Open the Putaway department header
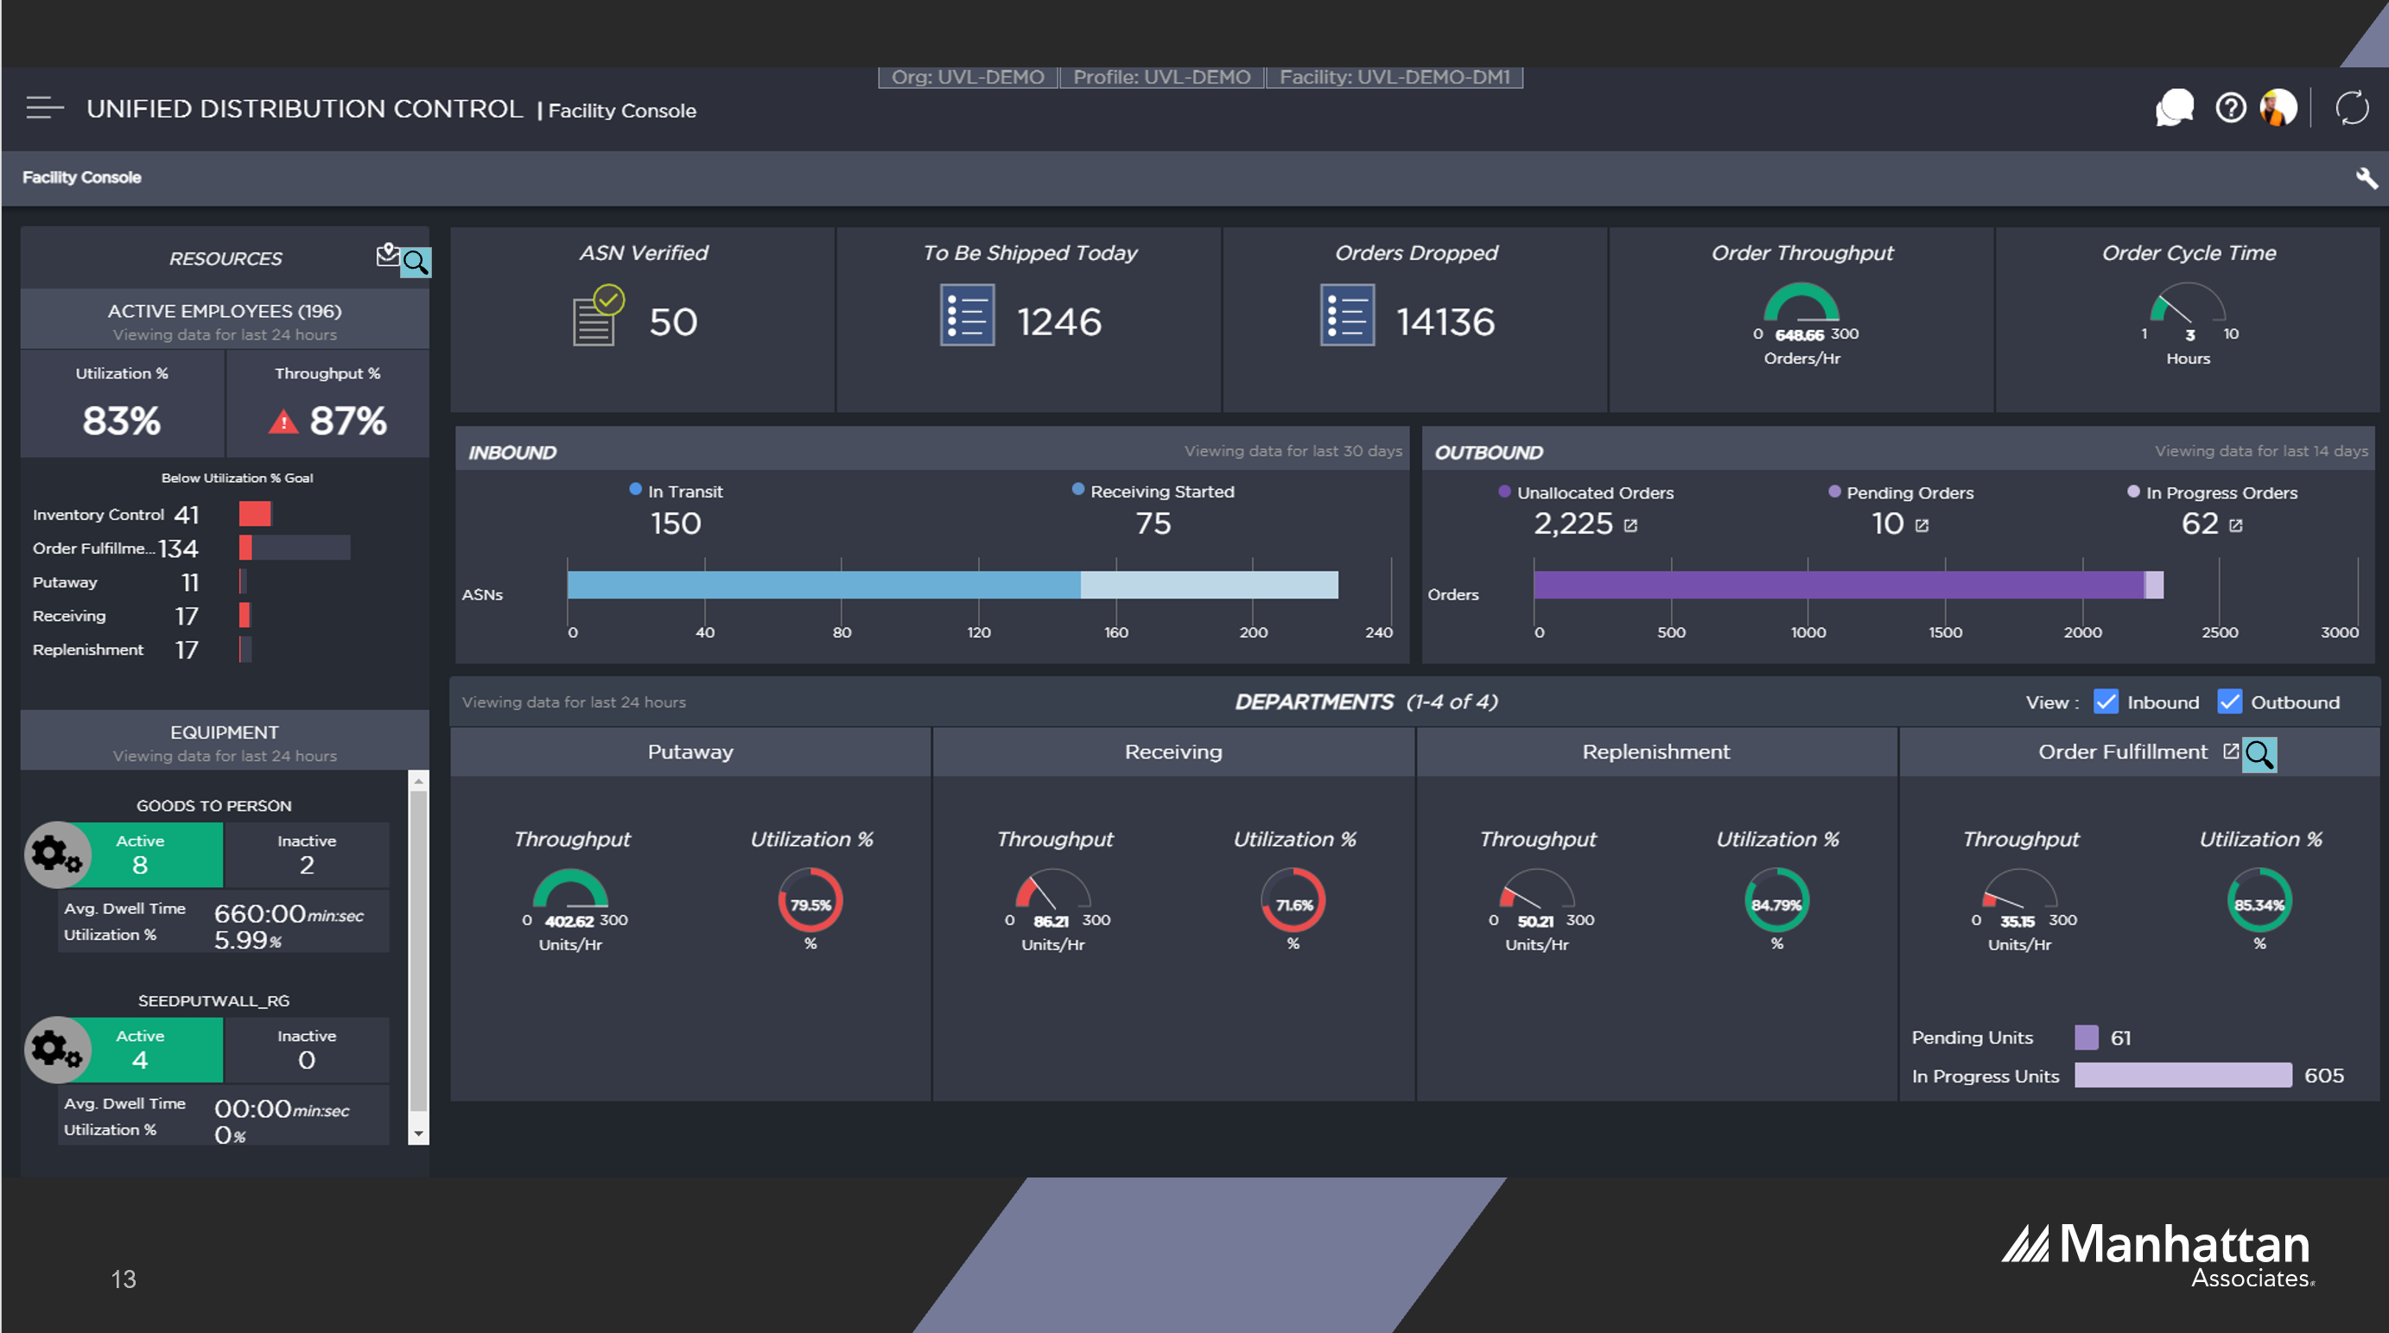 pyautogui.click(x=691, y=752)
